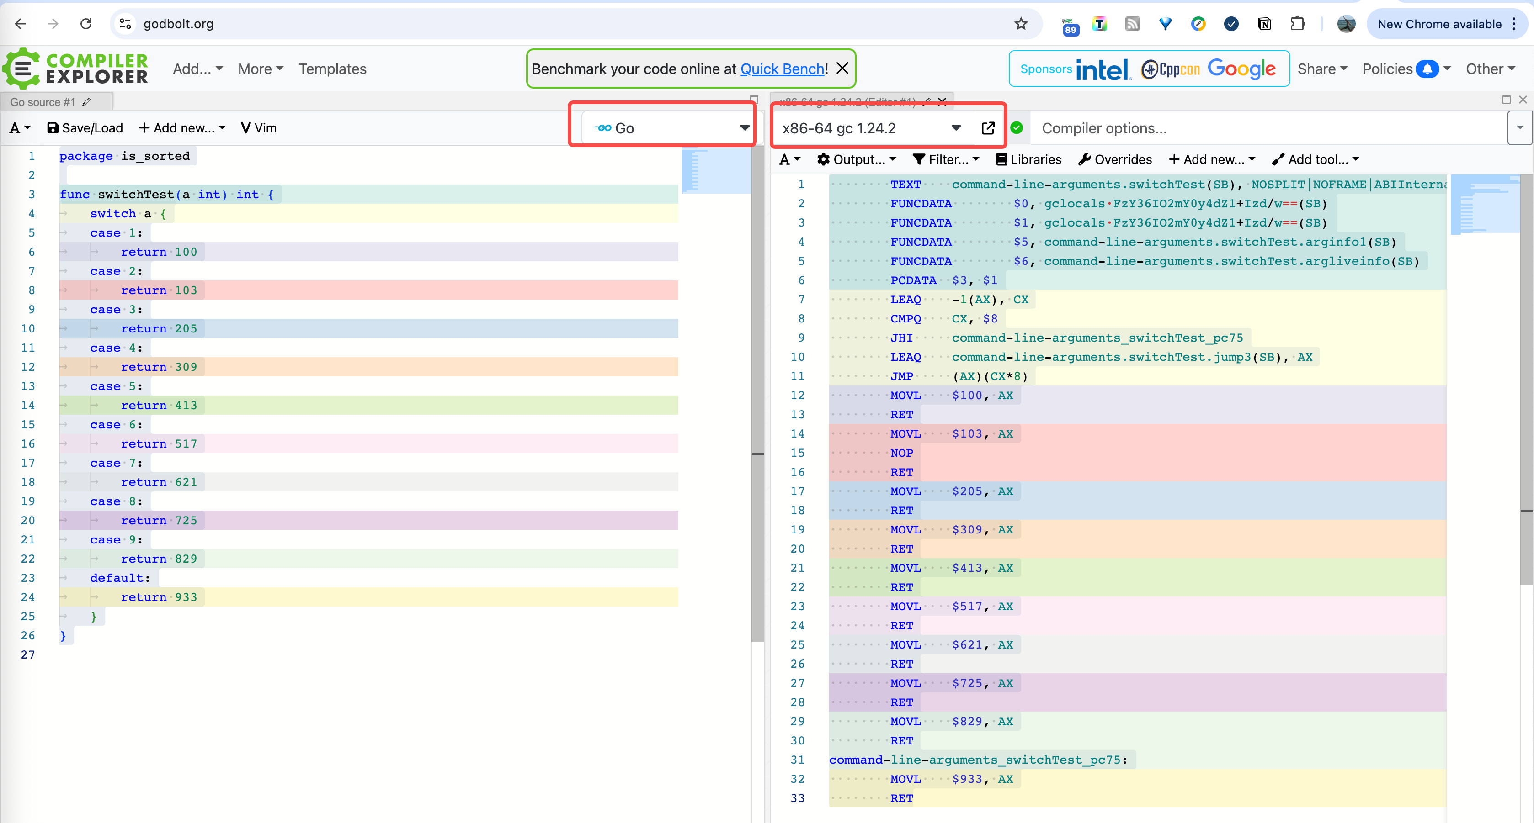Open the Templates menu item
1534x823 pixels.
pos(332,69)
